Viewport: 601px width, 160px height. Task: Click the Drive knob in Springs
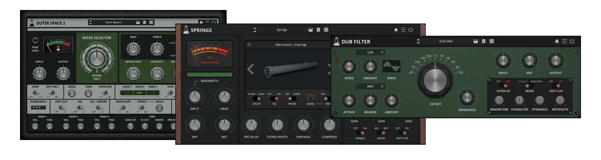coord(224,97)
